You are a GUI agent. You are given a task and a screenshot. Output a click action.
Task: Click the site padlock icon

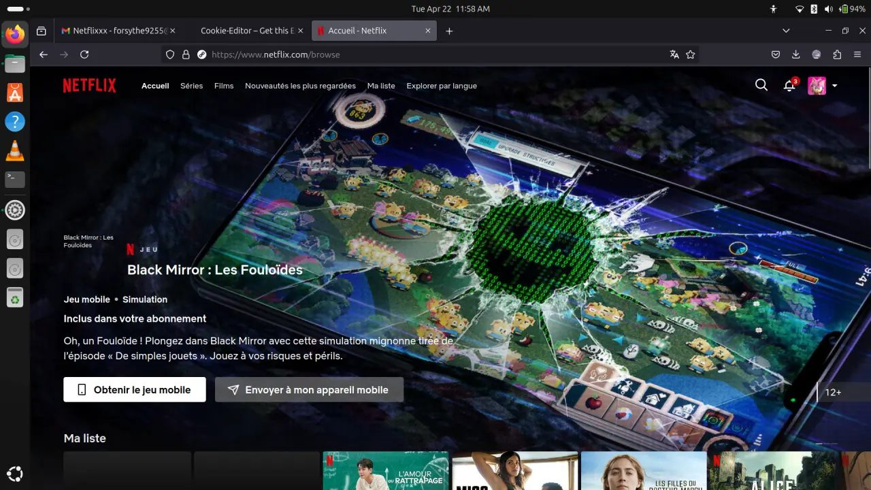[186, 54]
